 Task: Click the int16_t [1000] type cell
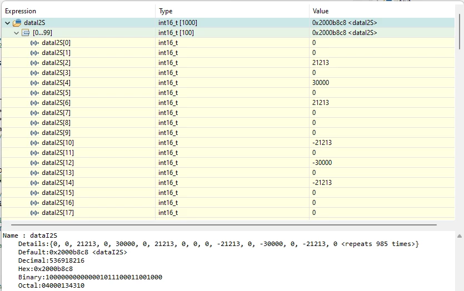(x=178, y=23)
